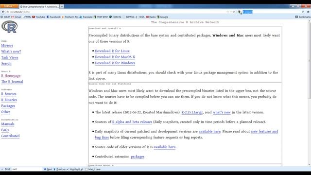Click Download R for Linux
This screenshot has height=175, width=311.
[112, 51]
